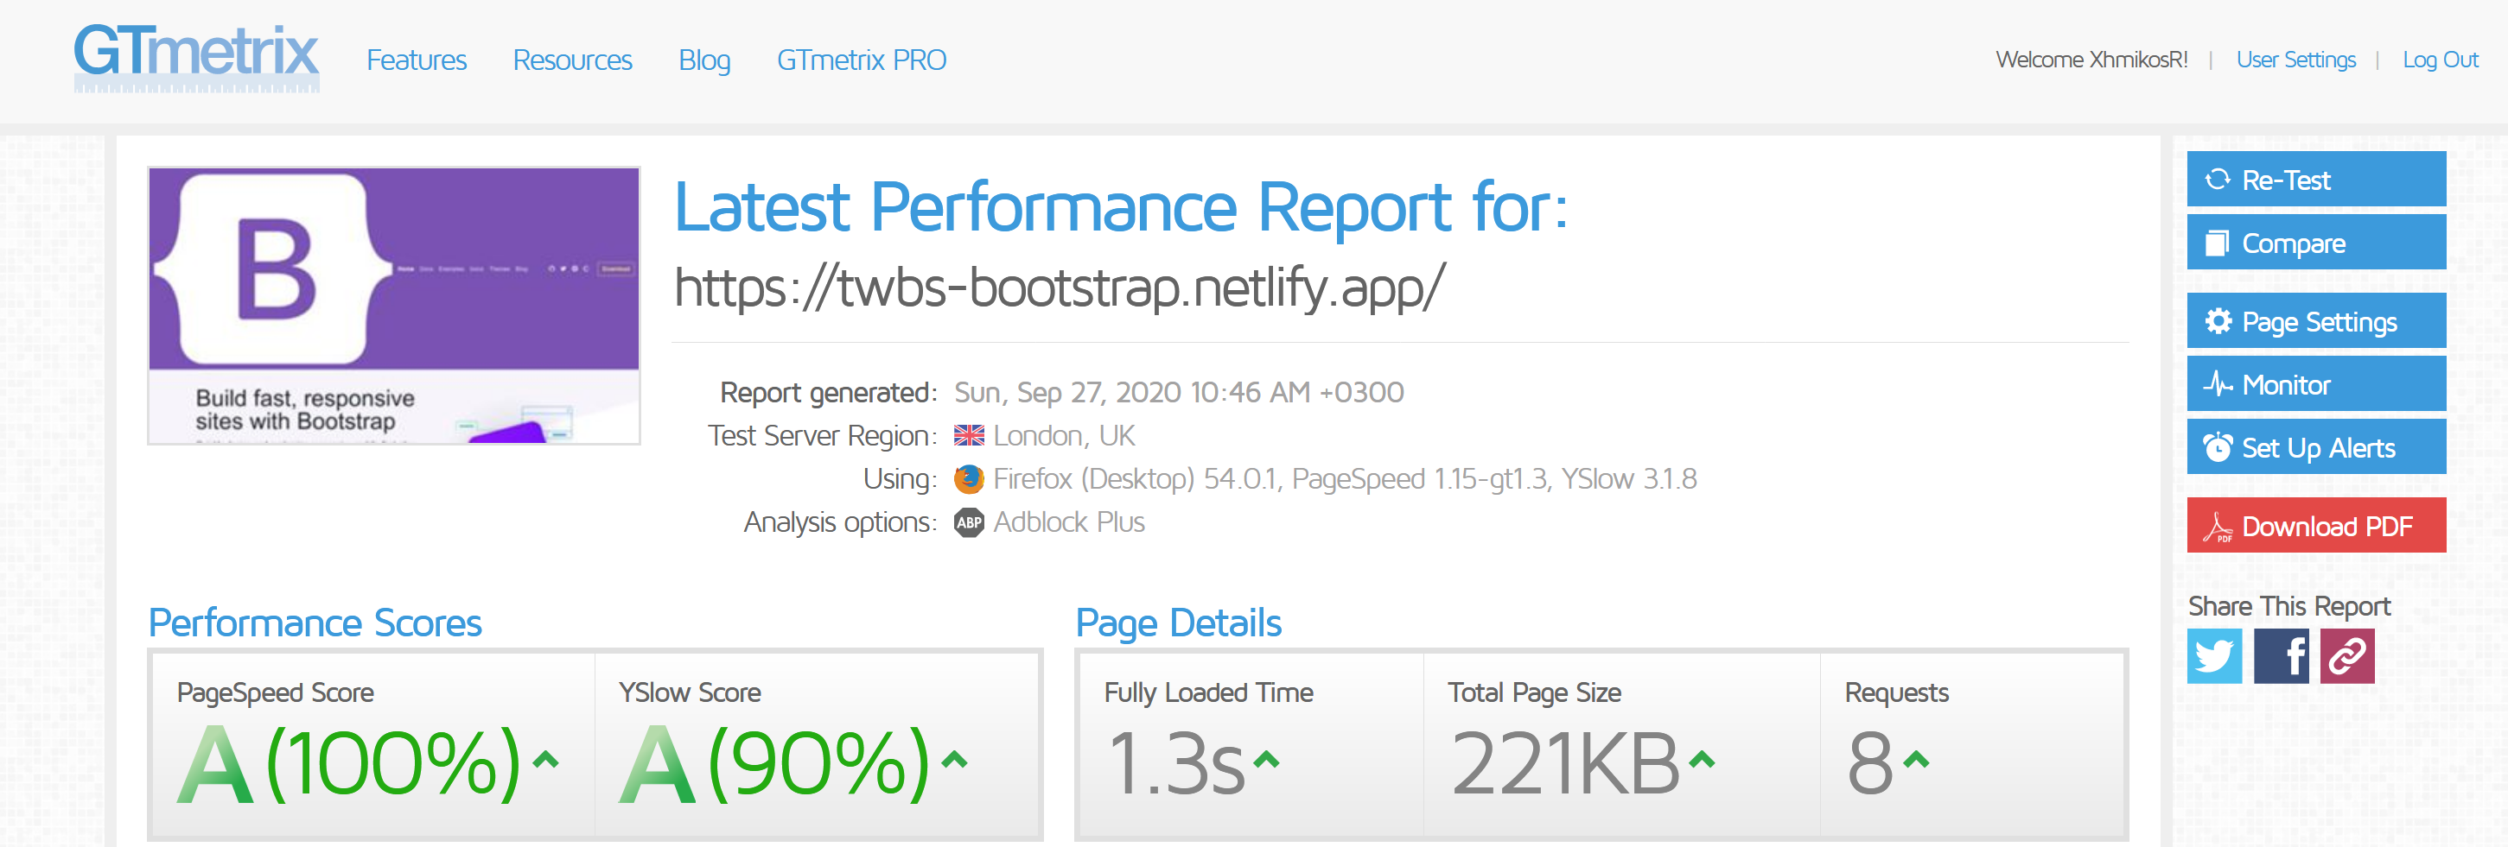Expand Fully Loaded Time details
The width and height of the screenshot is (2508, 847).
(x=1266, y=762)
